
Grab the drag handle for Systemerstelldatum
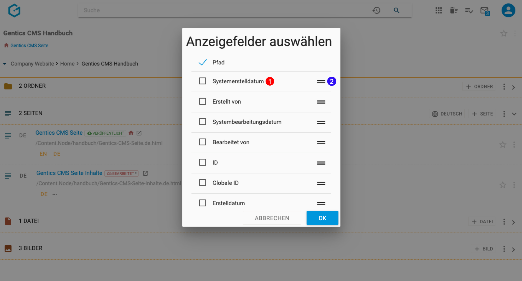(x=321, y=82)
